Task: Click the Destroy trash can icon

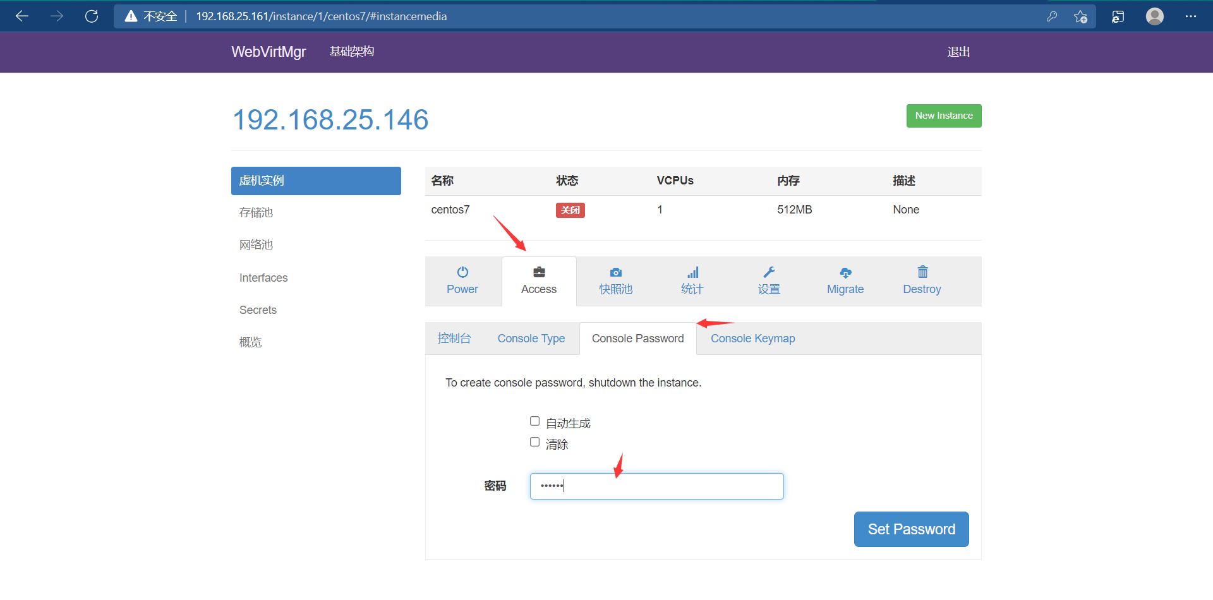Action: tap(922, 272)
